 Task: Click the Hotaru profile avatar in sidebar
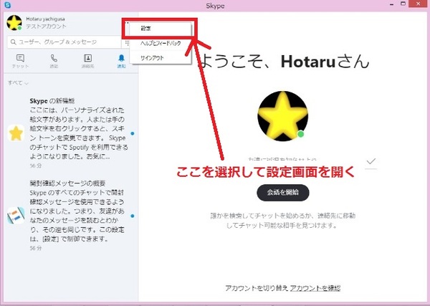coord(14,23)
